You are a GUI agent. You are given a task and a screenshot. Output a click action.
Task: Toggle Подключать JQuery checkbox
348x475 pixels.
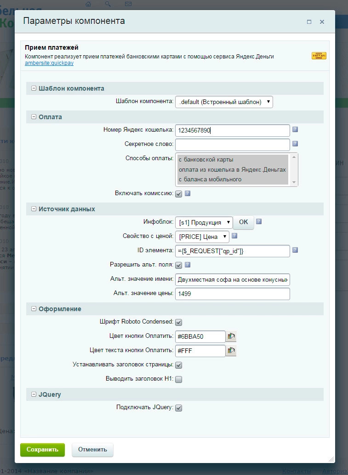click(179, 408)
